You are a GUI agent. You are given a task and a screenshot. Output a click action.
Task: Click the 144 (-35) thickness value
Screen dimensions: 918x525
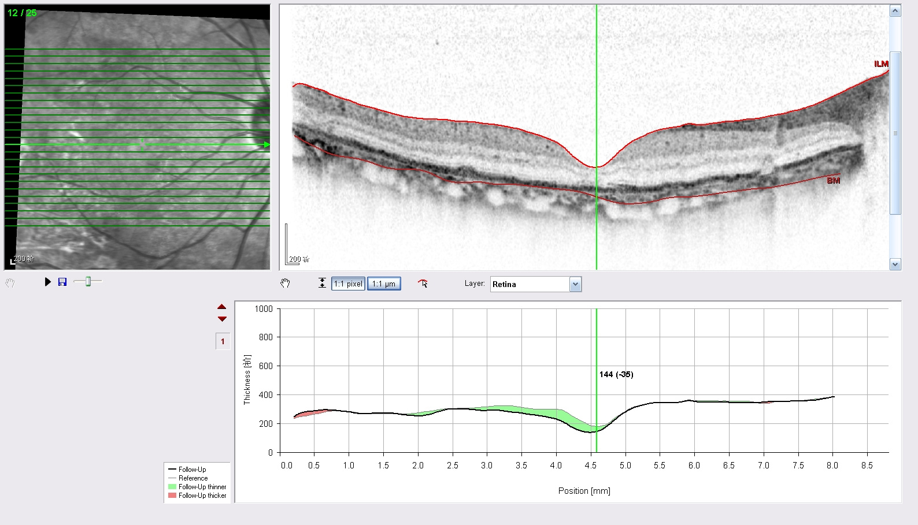click(x=616, y=374)
